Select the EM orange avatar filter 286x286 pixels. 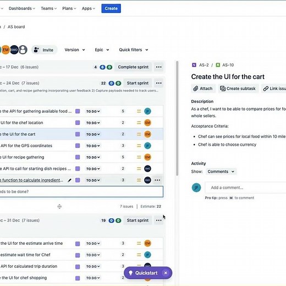pyautogui.click(x=5, y=50)
